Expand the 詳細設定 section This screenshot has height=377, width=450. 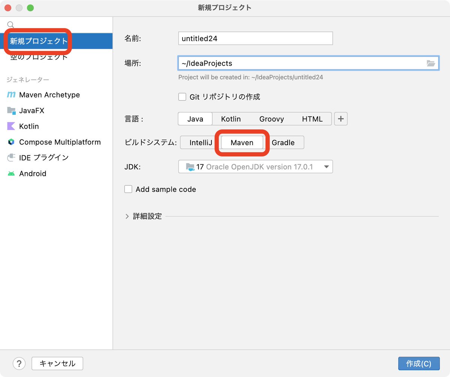[127, 216]
